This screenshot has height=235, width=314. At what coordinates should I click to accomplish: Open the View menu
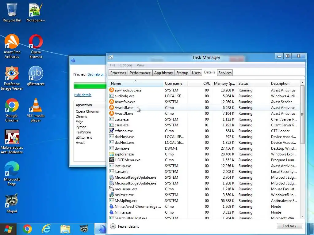(140, 65)
